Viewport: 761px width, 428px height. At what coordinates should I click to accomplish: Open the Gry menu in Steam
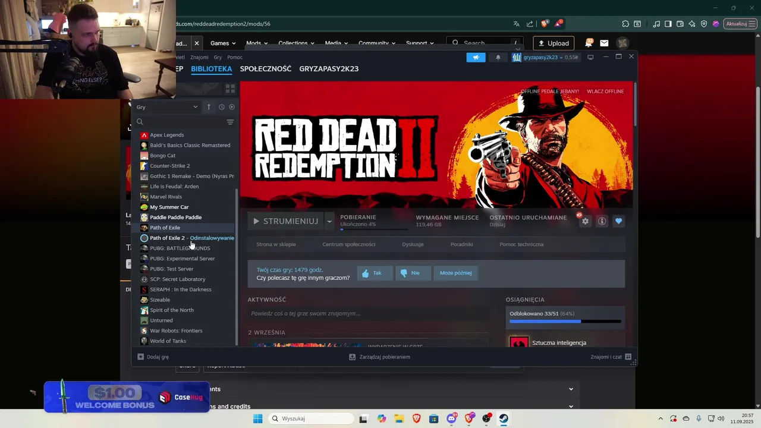coord(218,57)
